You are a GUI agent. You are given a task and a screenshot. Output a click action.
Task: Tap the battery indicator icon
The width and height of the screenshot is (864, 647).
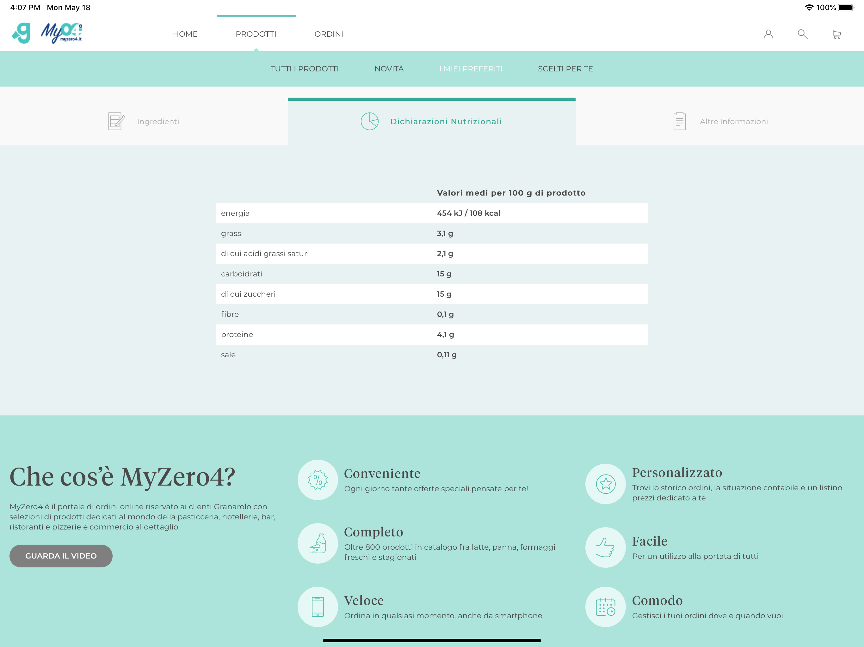pyautogui.click(x=846, y=7)
